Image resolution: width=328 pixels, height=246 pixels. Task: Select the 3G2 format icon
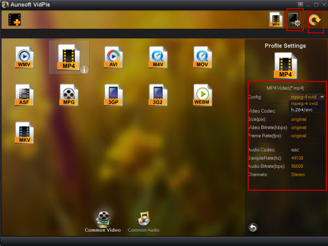(158, 95)
